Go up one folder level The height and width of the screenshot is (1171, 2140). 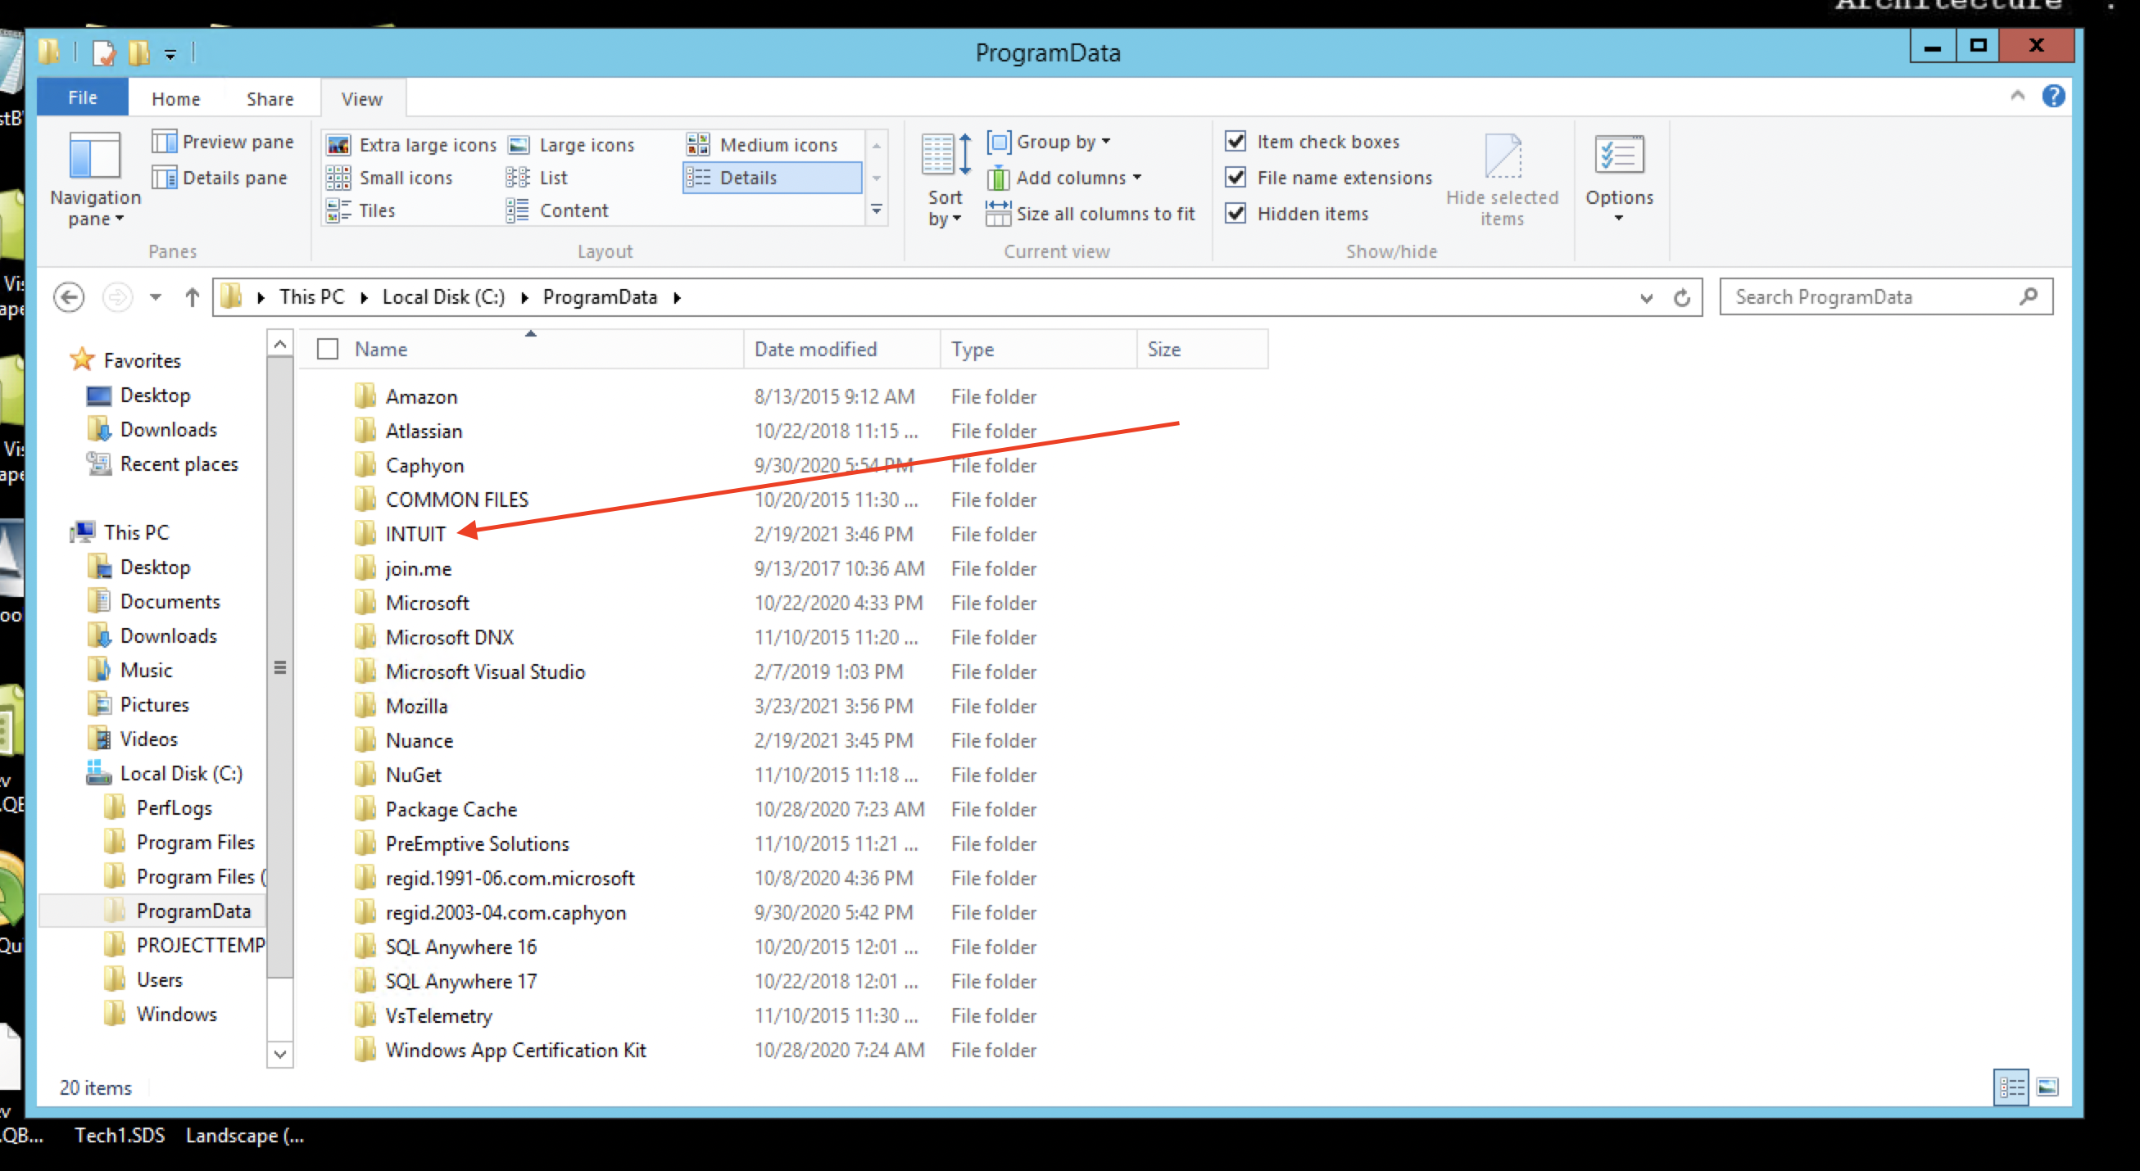pyautogui.click(x=192, y=297)
